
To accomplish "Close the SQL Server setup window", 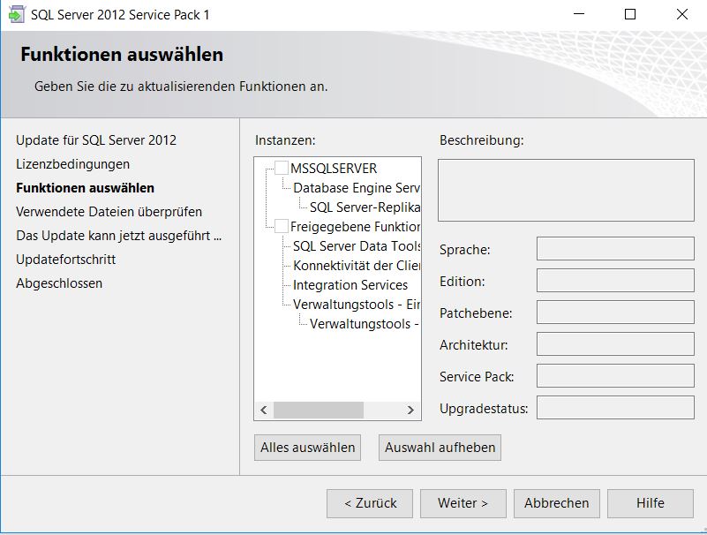I will point(682,14).
